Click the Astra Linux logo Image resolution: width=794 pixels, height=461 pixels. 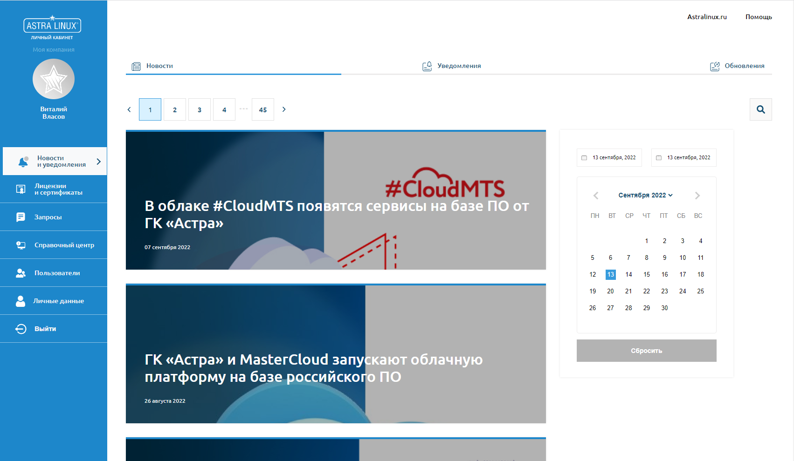tap(52, 26)
